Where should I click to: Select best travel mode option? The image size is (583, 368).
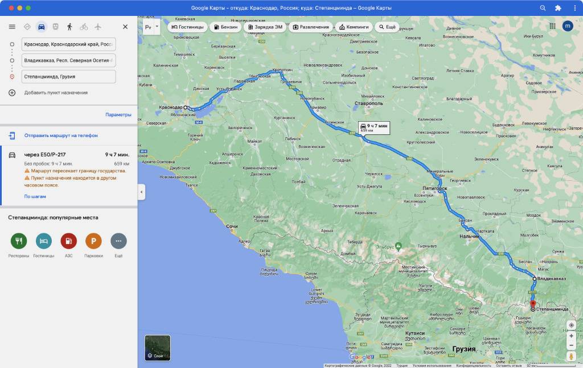pos(27,27)
